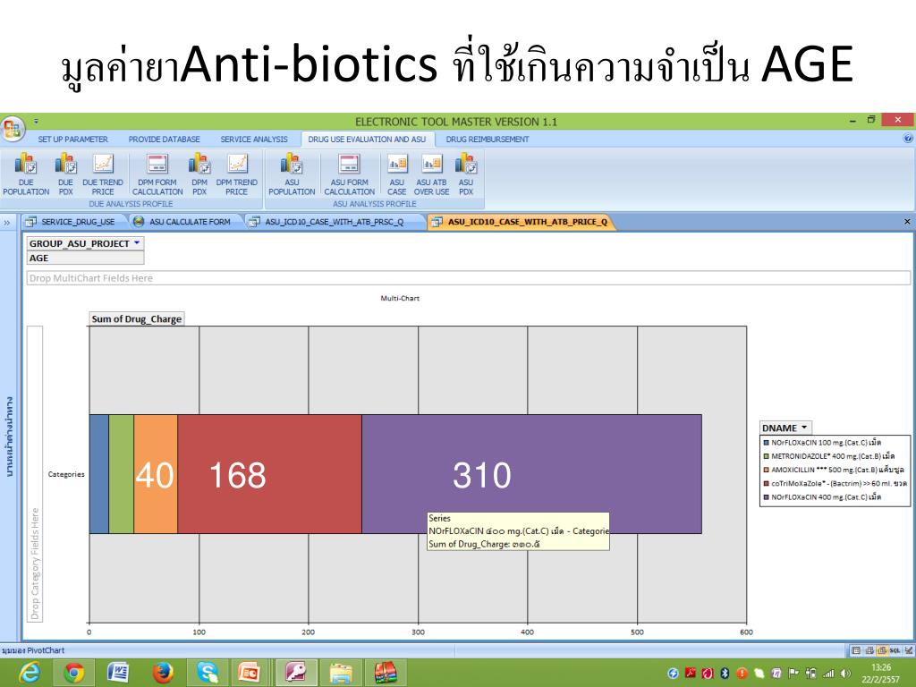Viewport: 916px width, 687px height.
Task: Open the ASU Case report
Action: click(396, 174)
